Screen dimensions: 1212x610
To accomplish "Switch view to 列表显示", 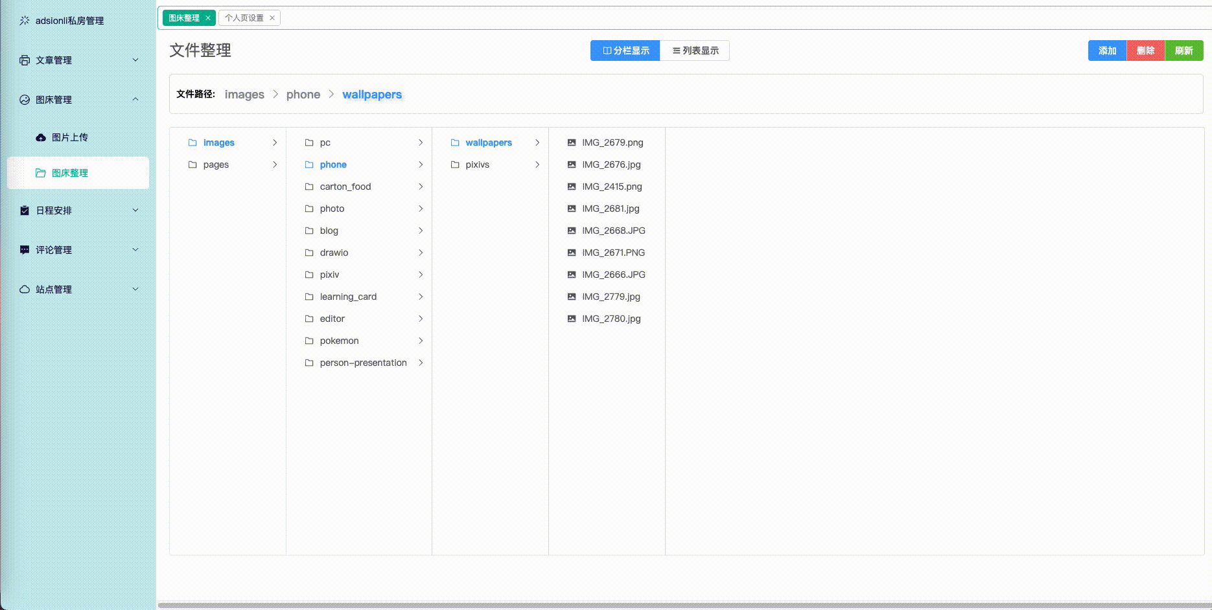I will 695,51.
